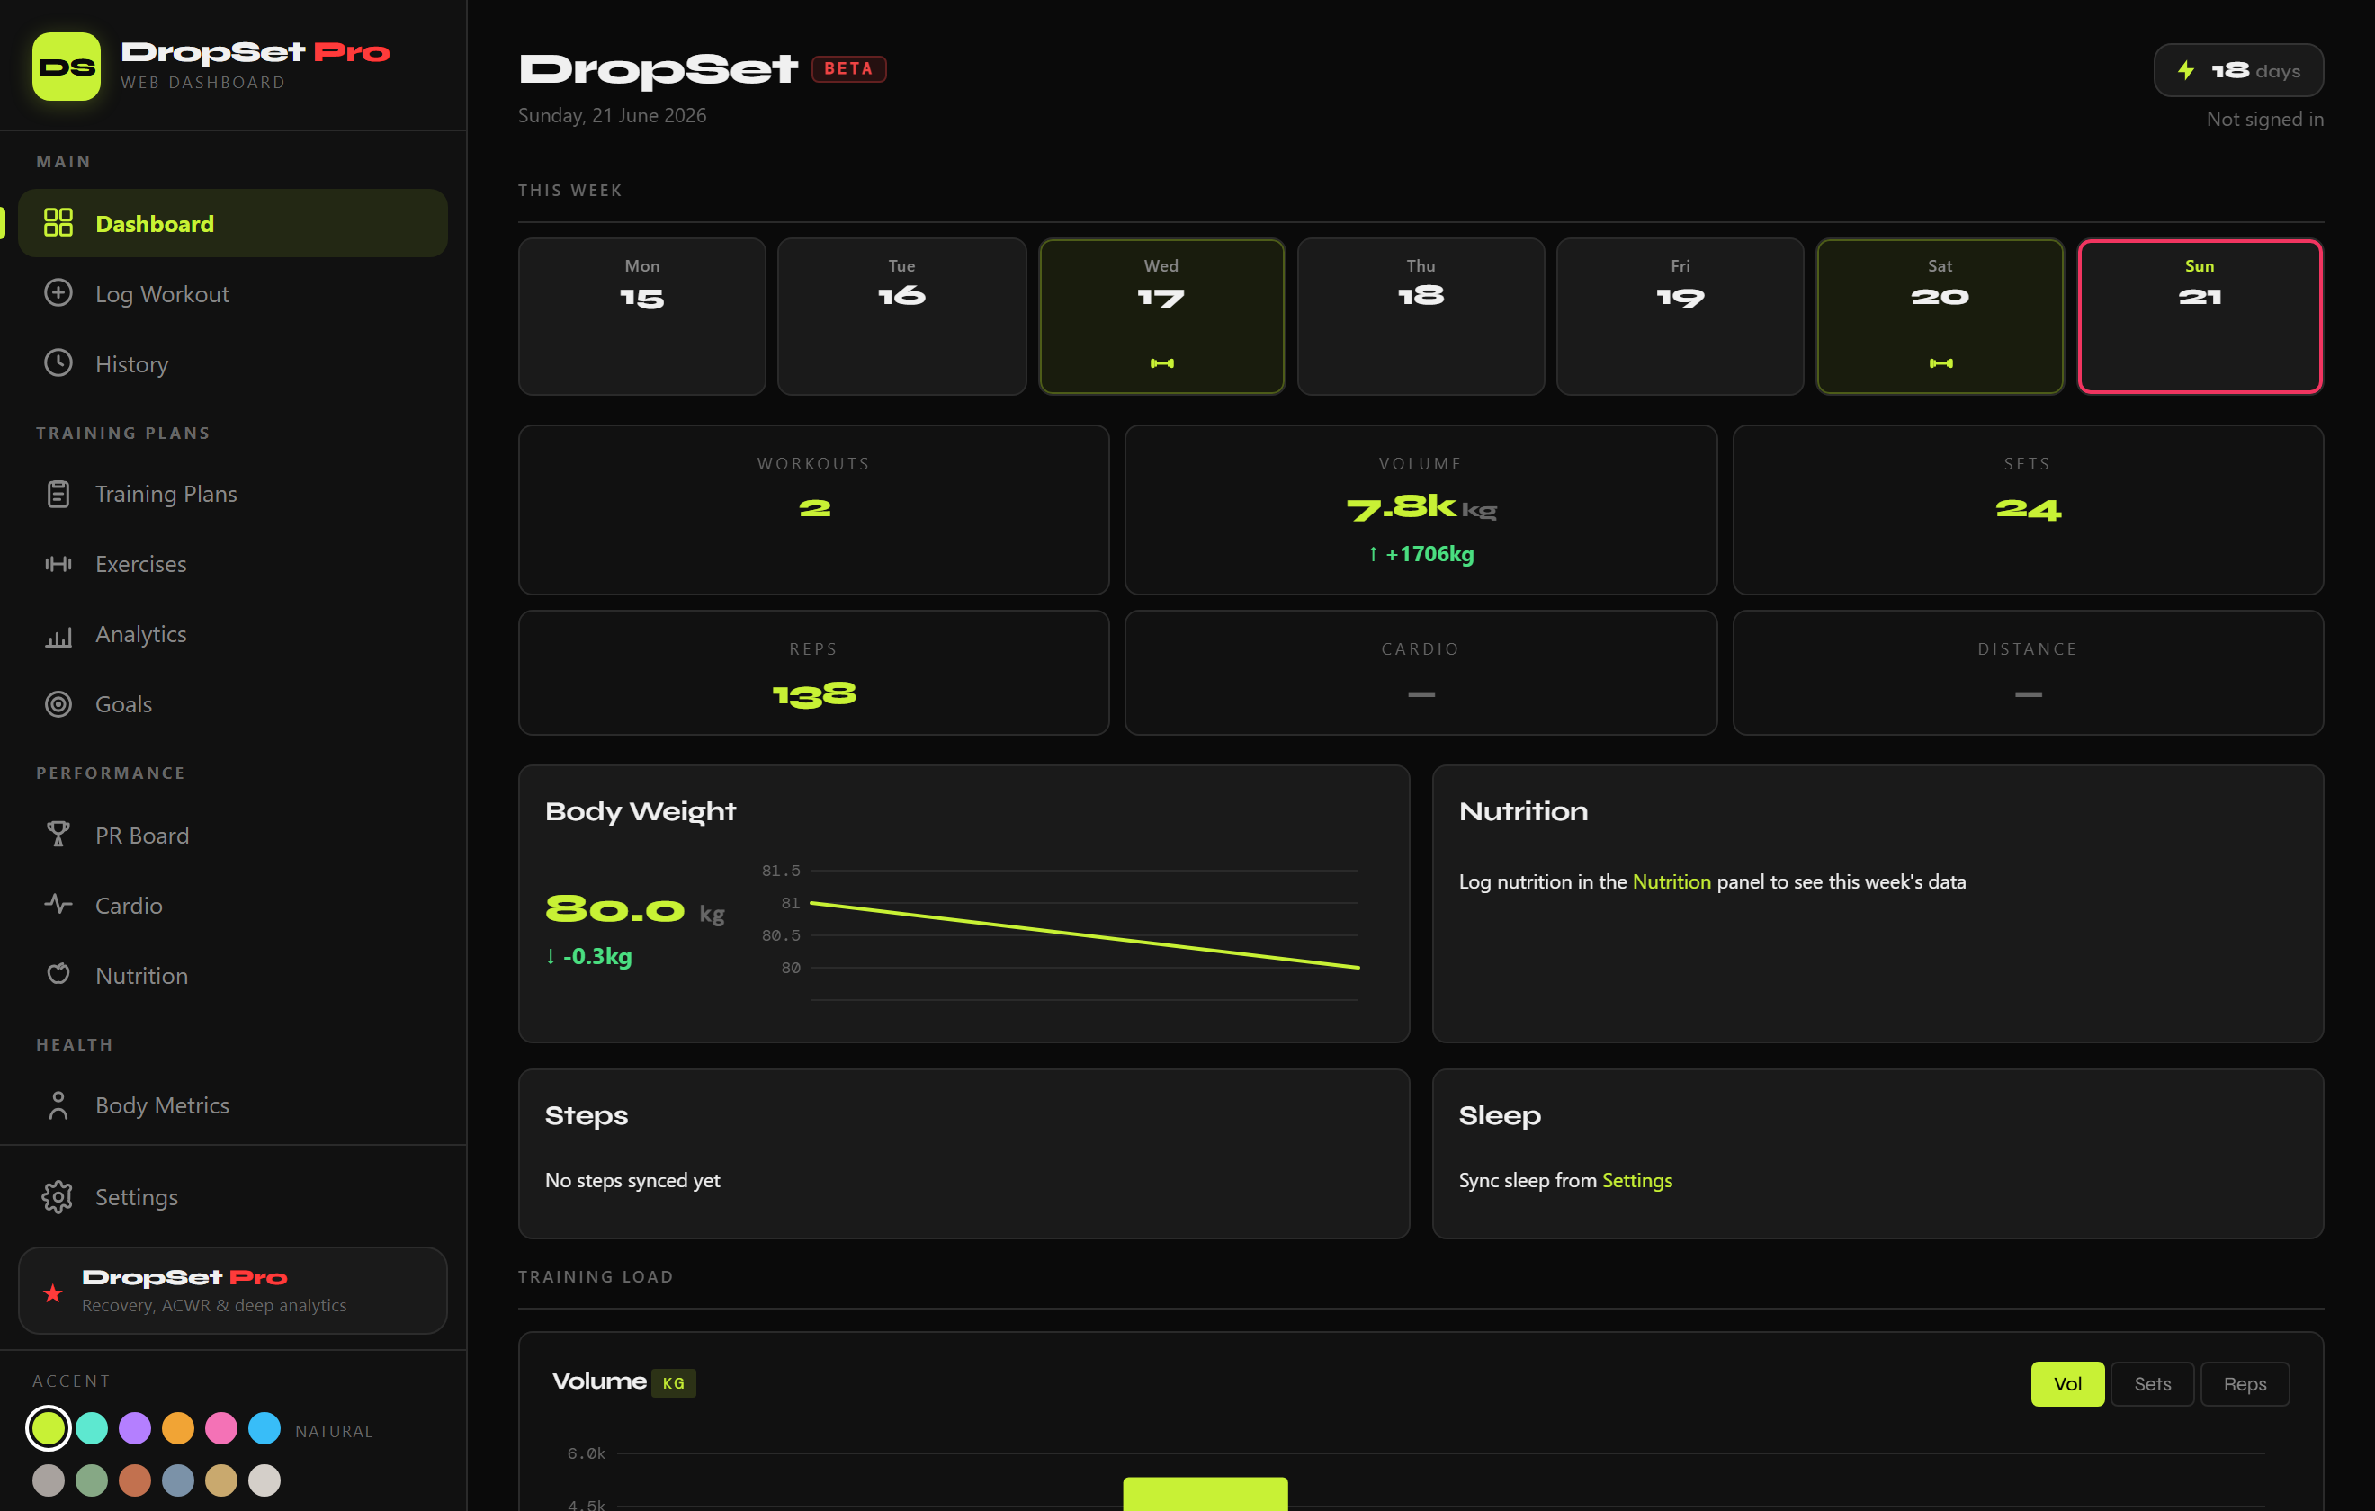Click the DropSet Pro red star icon
The width and height of the screenshot is (2375, 1511).
[x=53, y=1293]
